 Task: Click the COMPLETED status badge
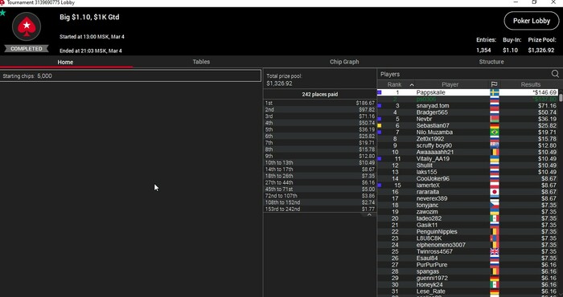tap(27, 49)
